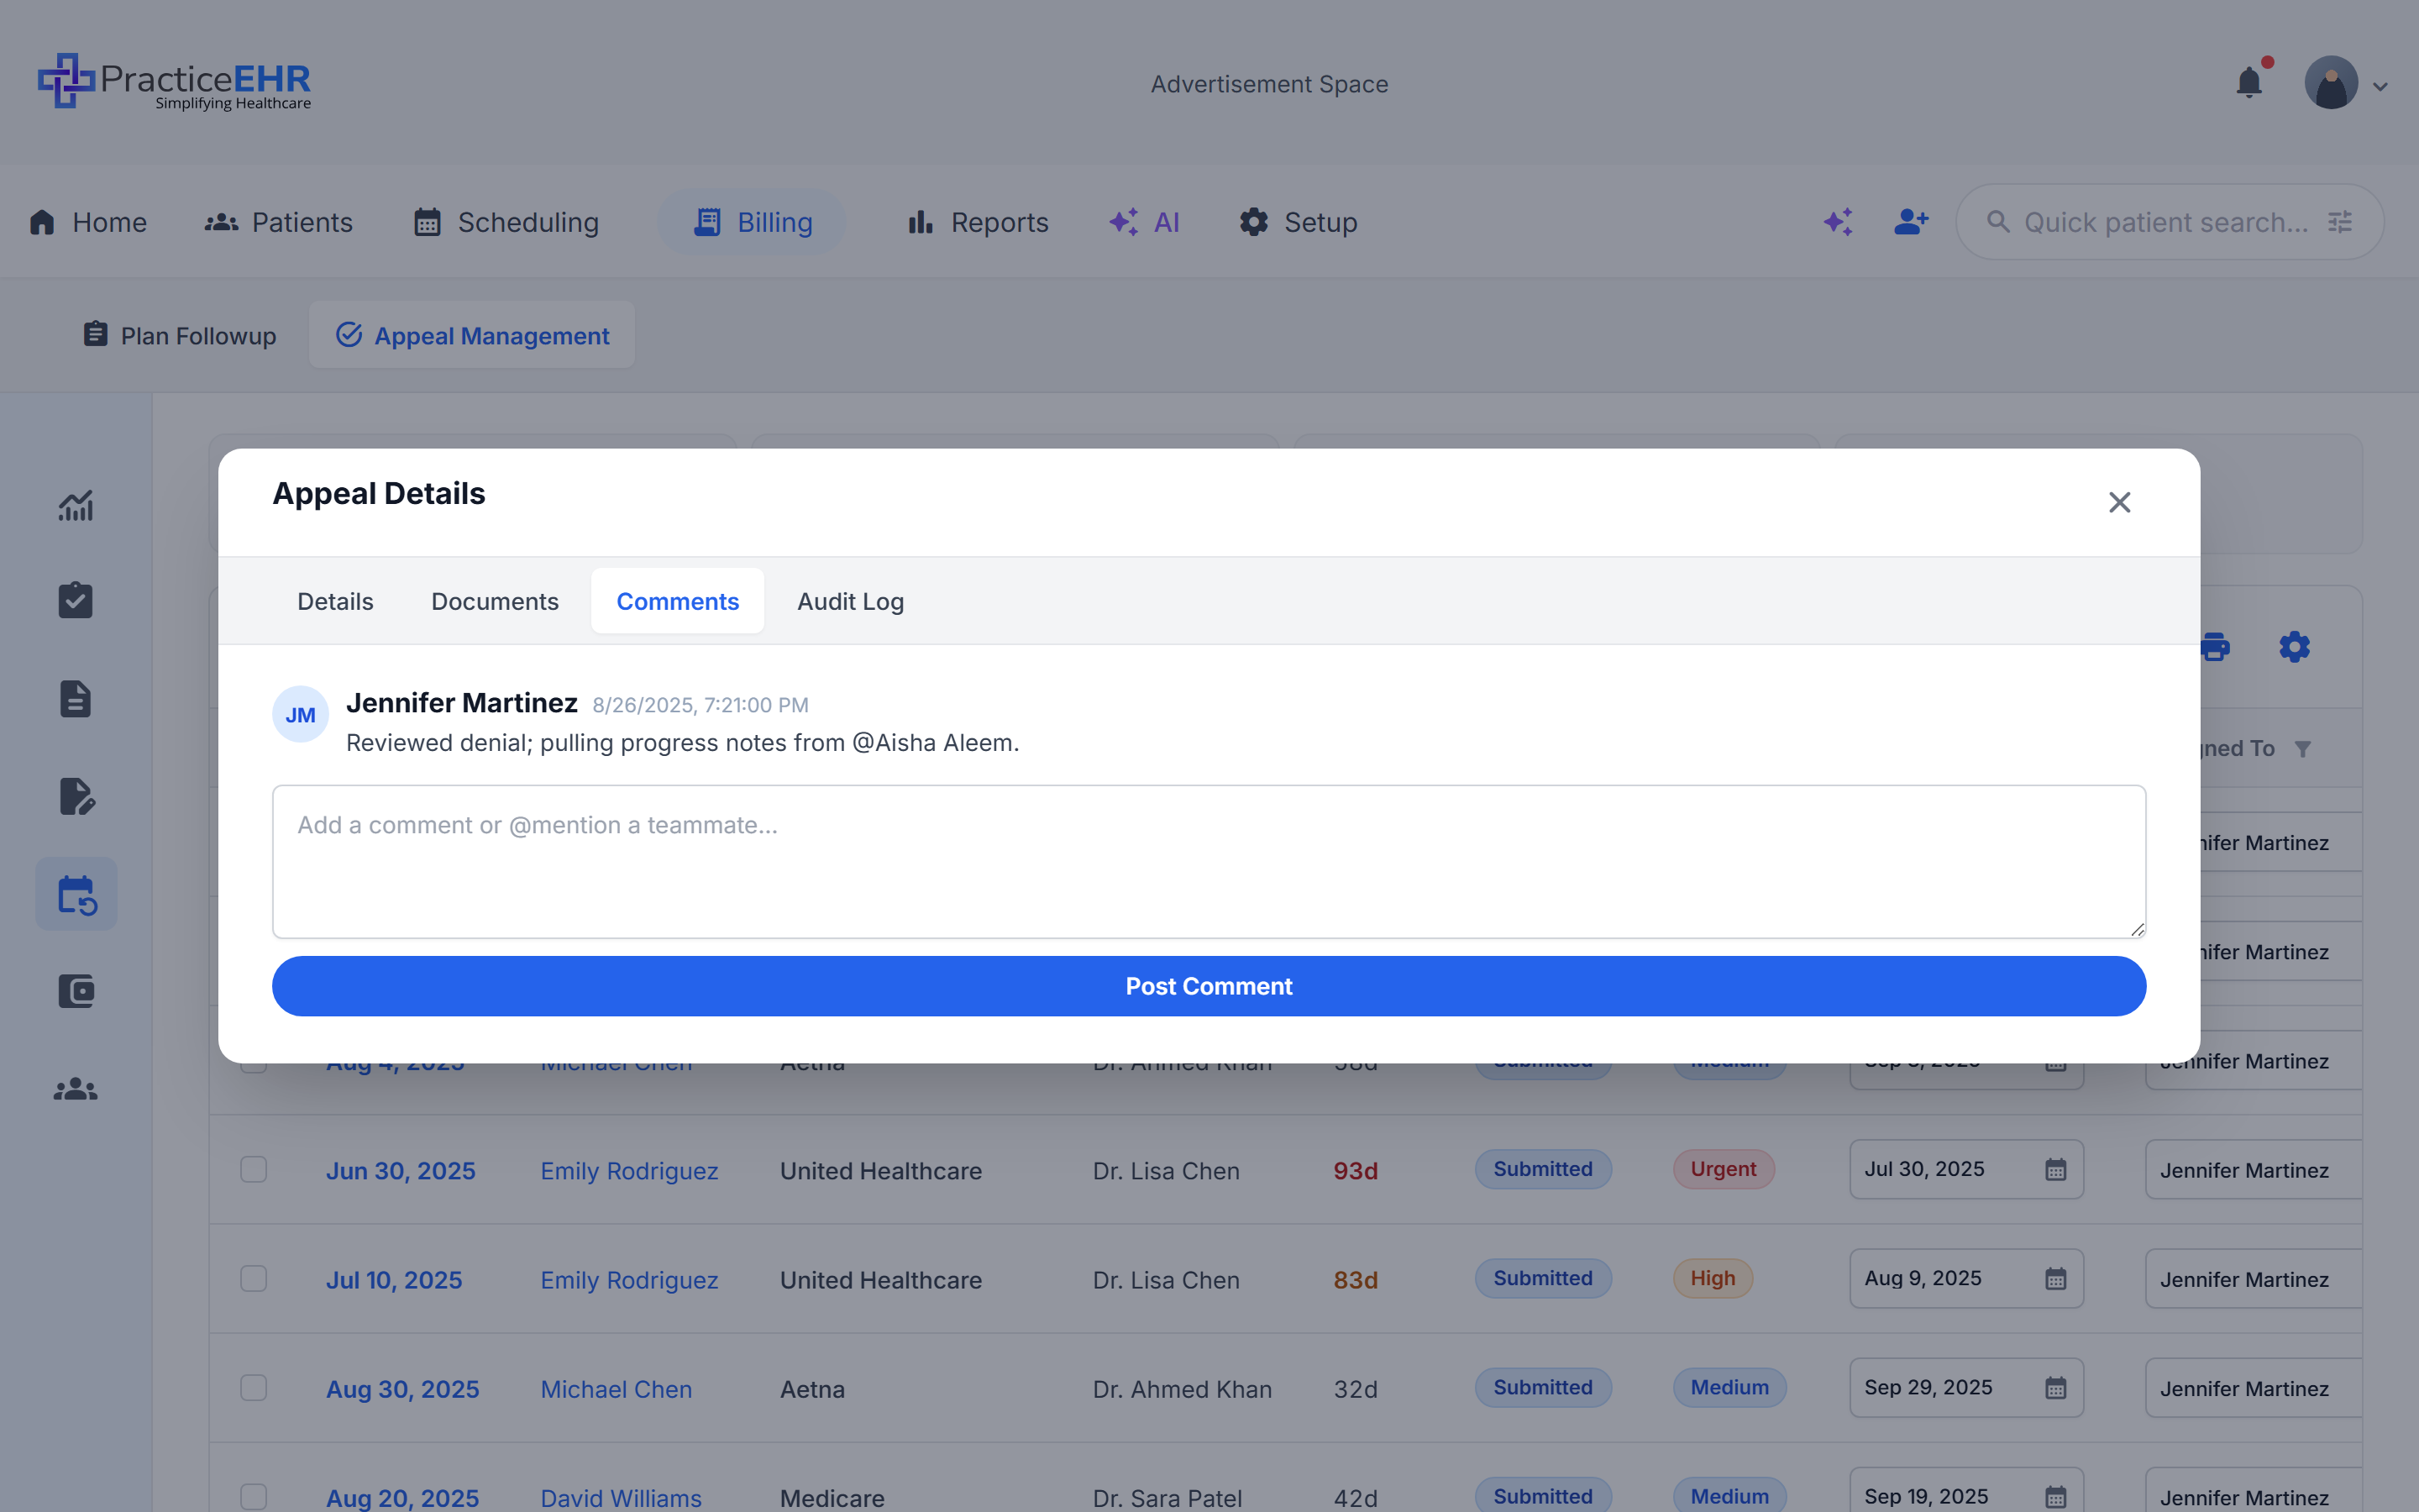This screenshot has height=1512, width=2419.
Task: Open the Reports menu
Action: pyautogui.click(x=978, y=222)
